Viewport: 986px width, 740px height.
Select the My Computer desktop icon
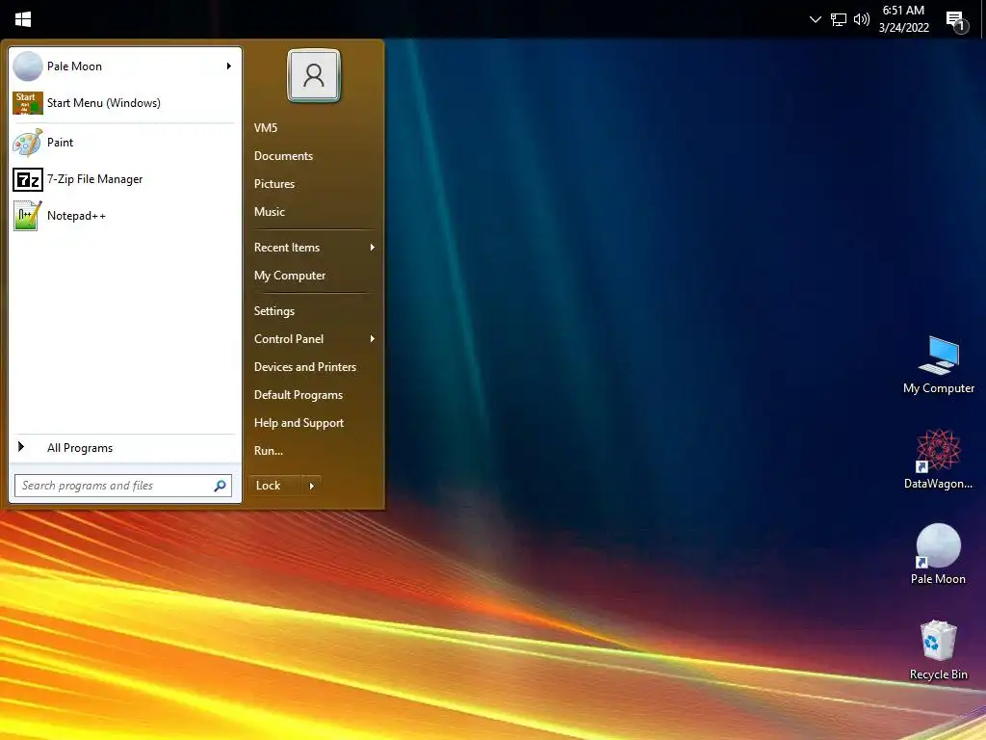tap(938, 365)
